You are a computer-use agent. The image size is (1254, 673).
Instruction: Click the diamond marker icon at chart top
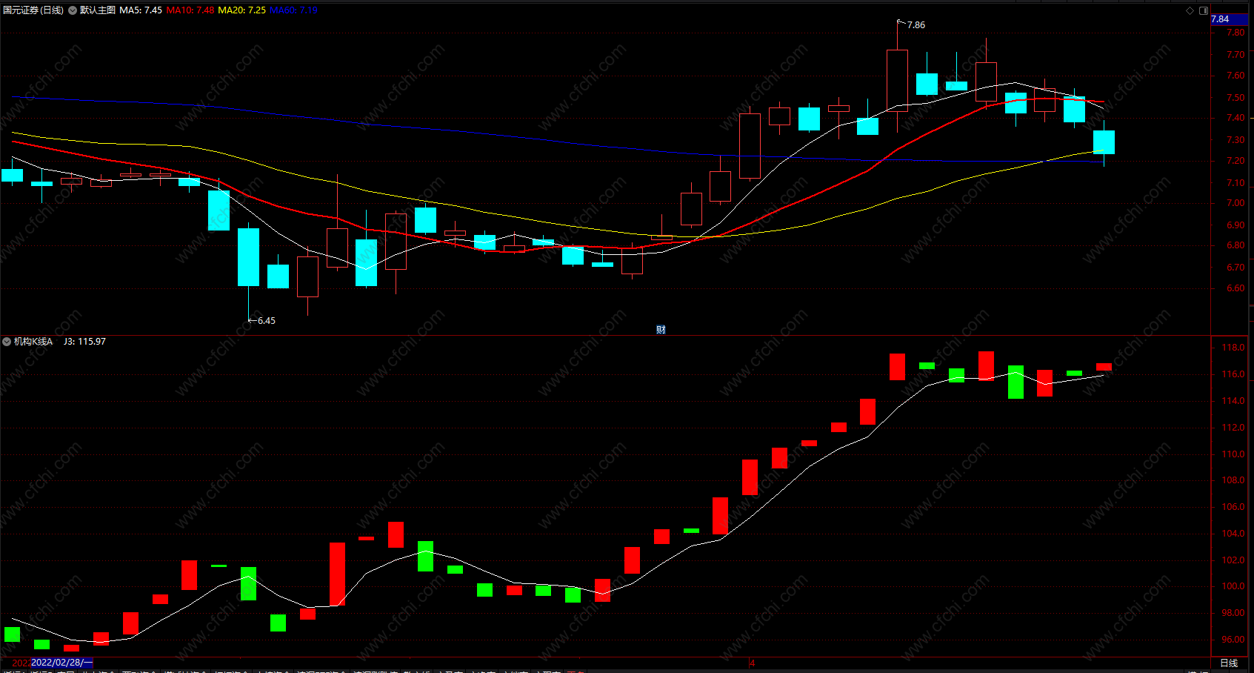[x=1190, y=10]
